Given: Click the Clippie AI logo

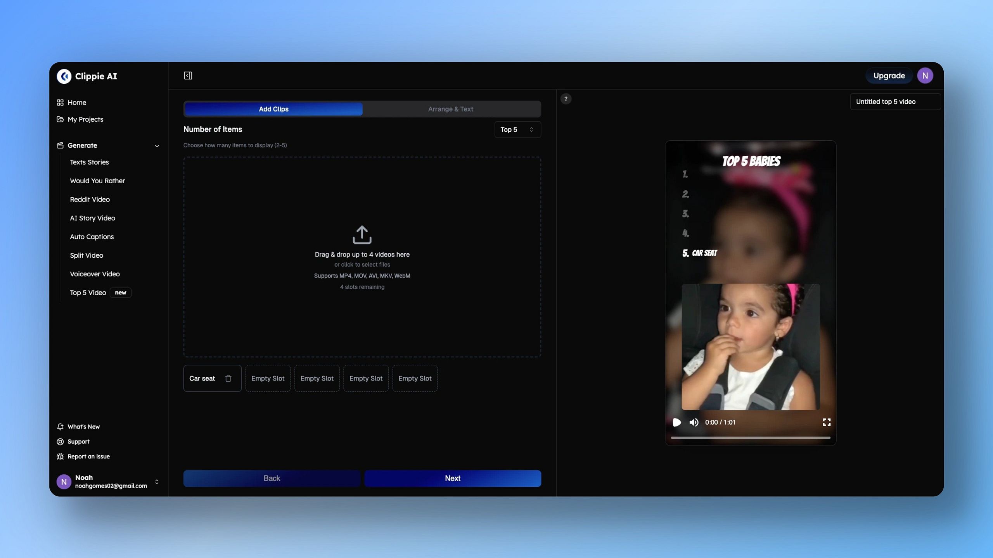Looking at the screenshot, I should click(x=64, y=76).
